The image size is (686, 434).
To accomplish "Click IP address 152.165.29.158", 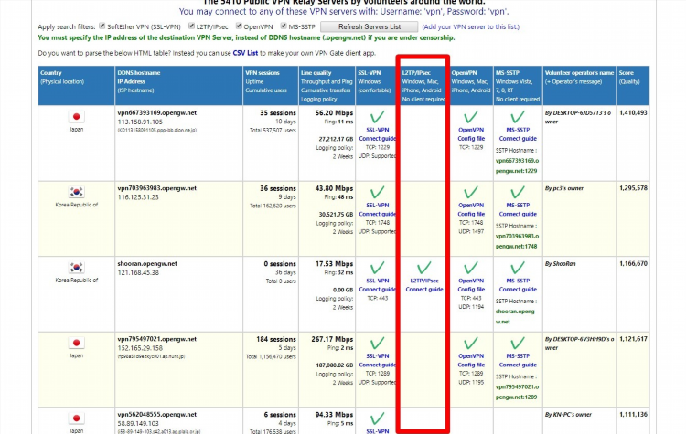I will pyautogui.click(x=140, y=348).
